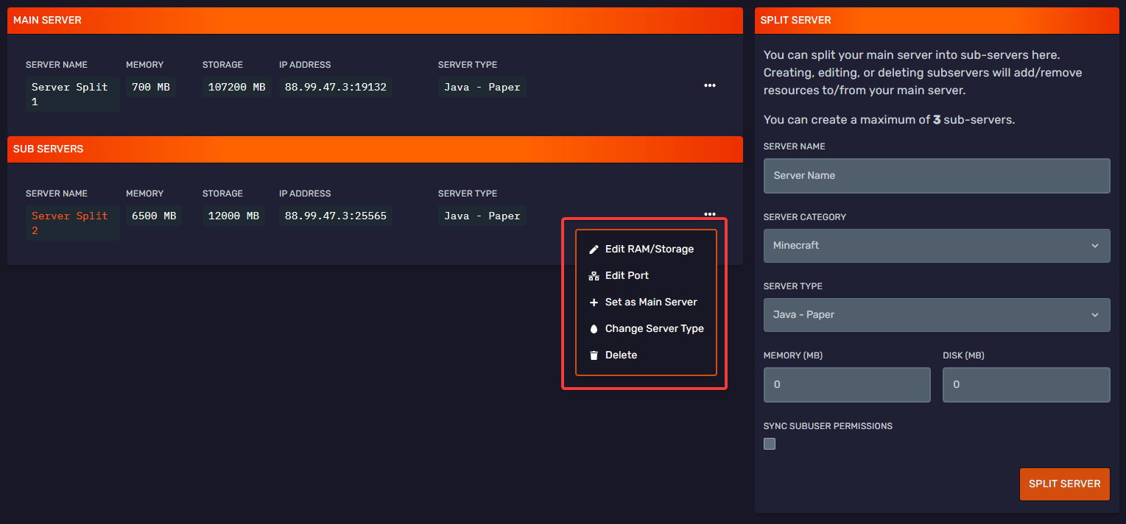Expand the Server Category Minecraft dropdown
1126x524 pixels.
click(936, 245)
